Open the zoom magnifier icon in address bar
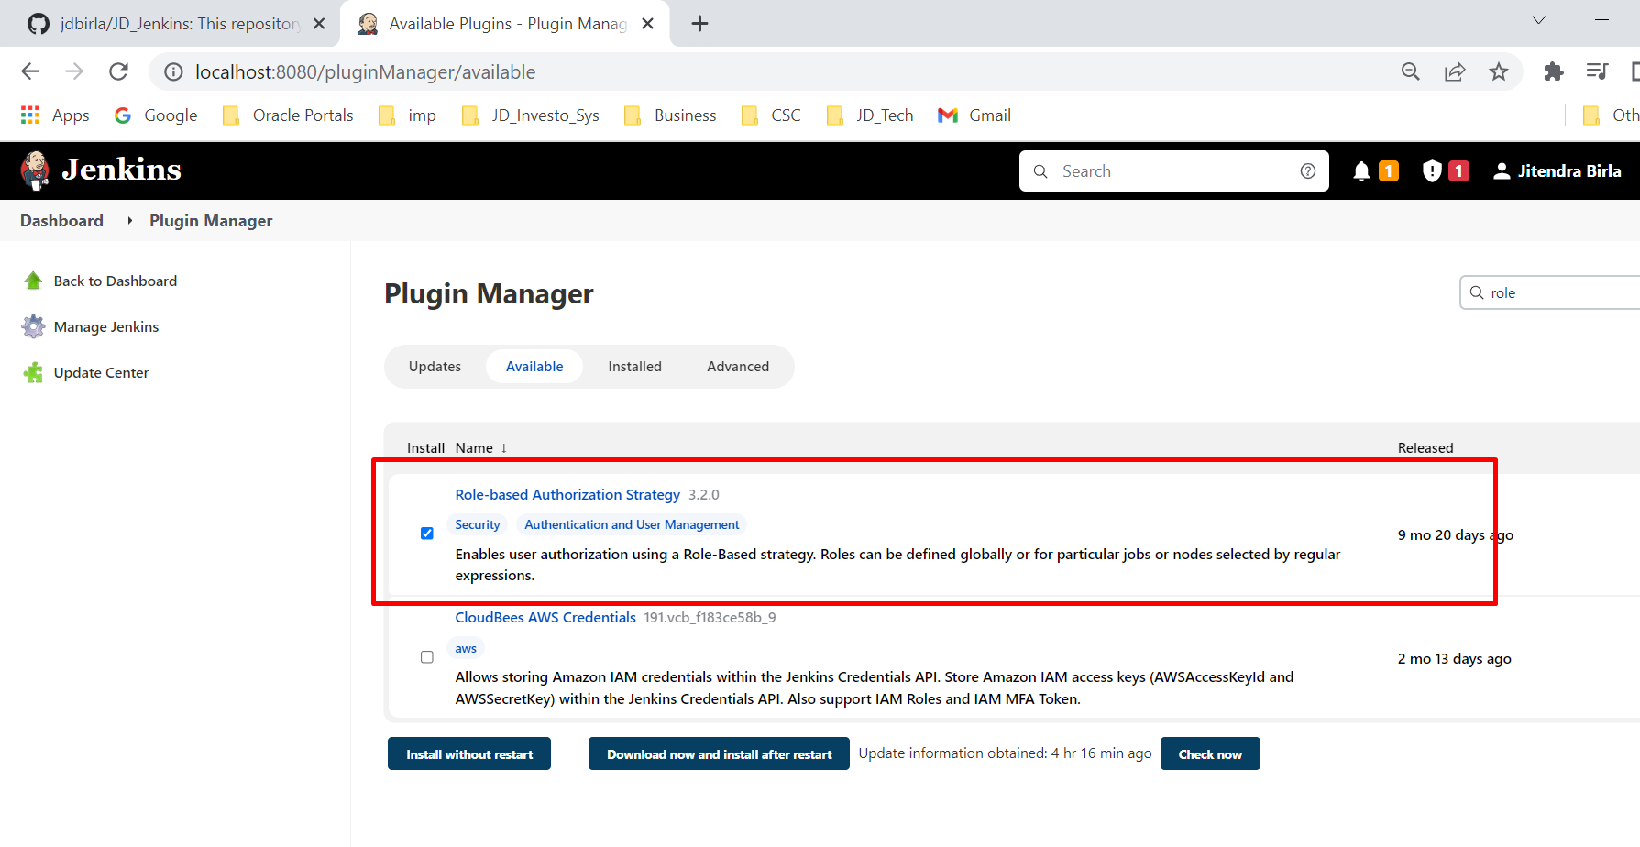The height and width of the screenshot is (847, 1640). 1411,71
